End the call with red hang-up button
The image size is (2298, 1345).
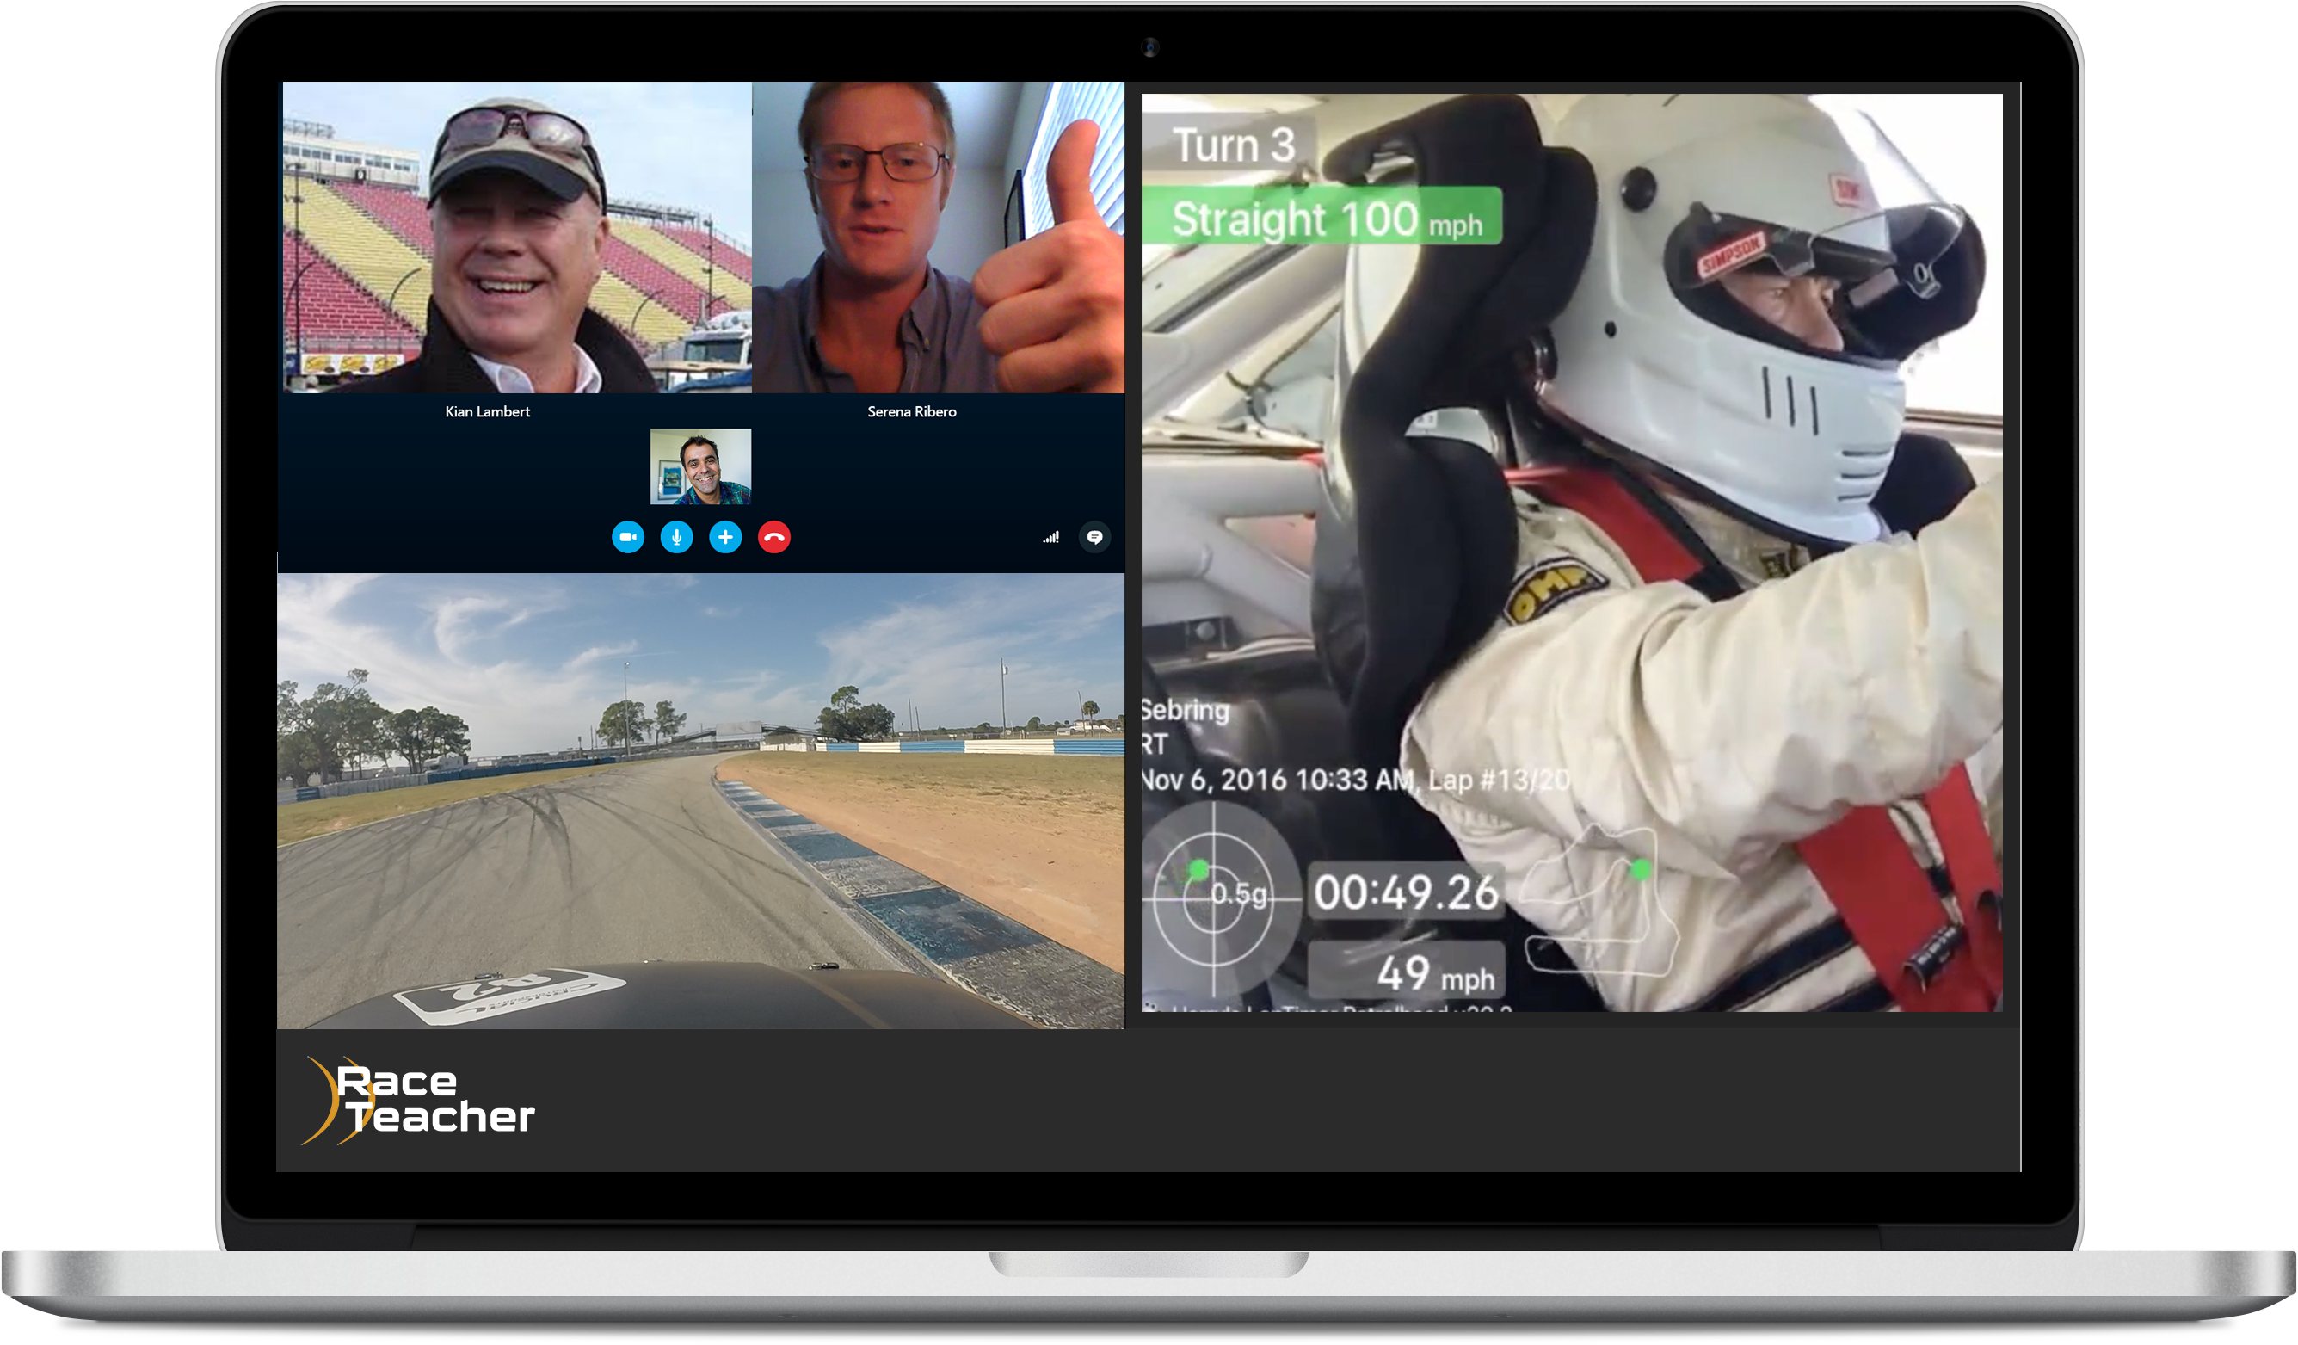(774, 537)
